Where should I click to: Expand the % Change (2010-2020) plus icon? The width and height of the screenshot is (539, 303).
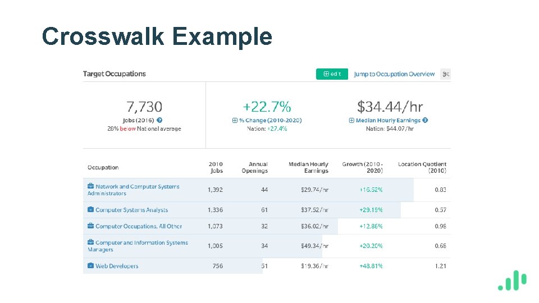tap(235, 120)
